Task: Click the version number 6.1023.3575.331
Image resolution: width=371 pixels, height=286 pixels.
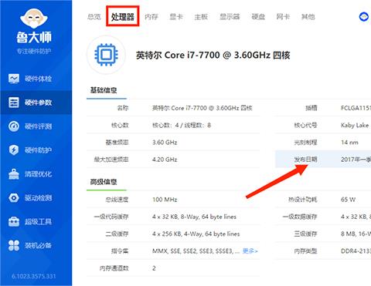Action: (x=34, y=277)
